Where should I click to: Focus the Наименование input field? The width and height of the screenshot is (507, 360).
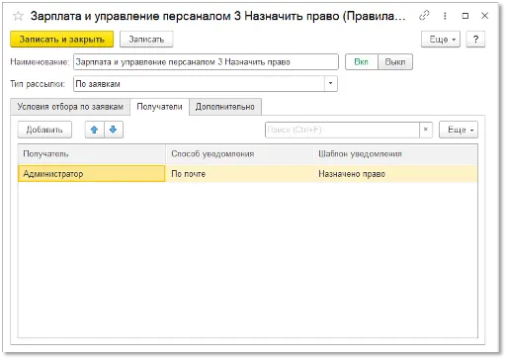(206, 62)
